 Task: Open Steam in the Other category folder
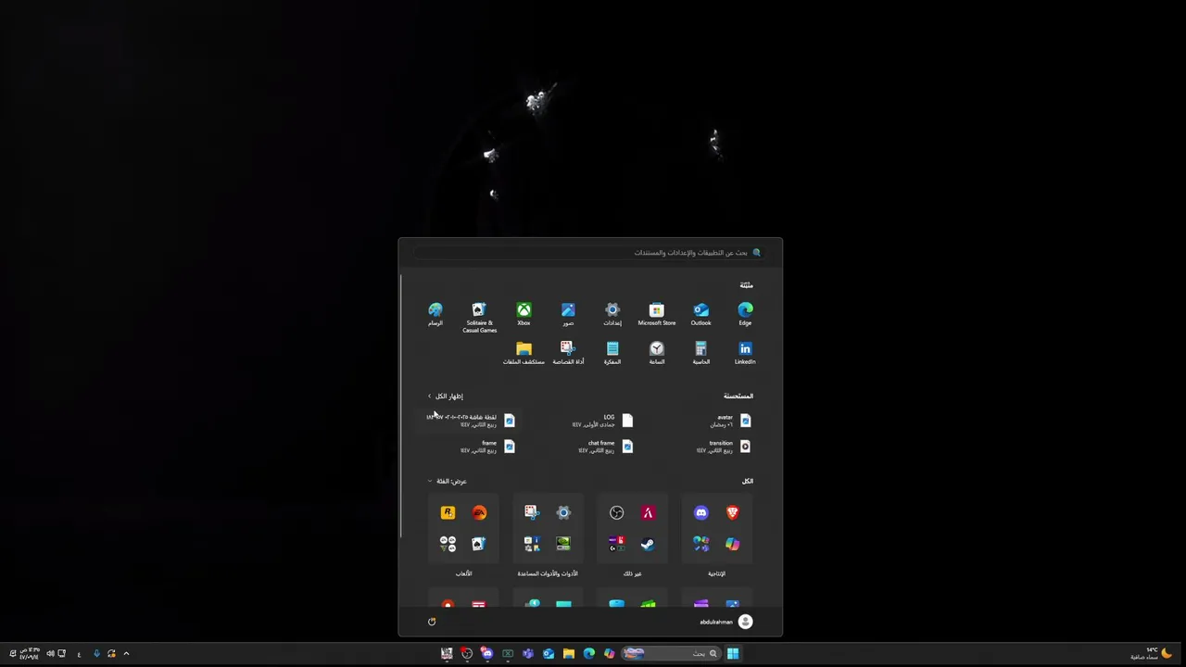[648, 544]
